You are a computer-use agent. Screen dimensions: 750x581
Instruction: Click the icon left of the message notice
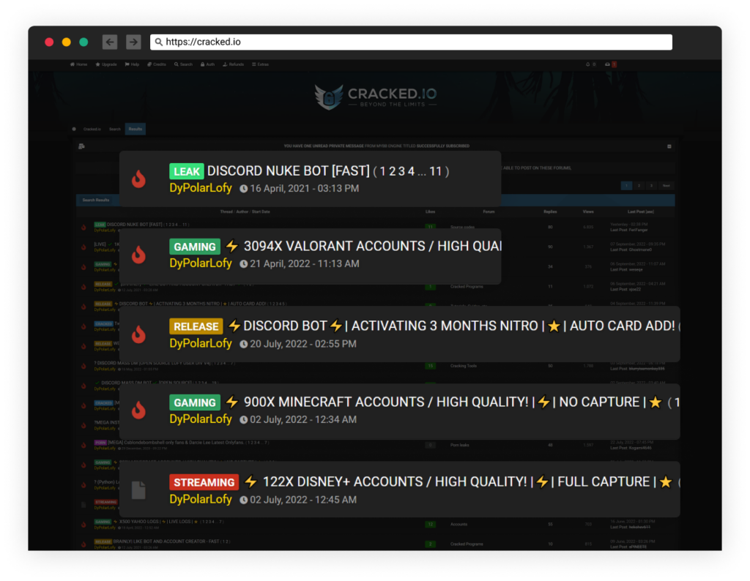click(82, 146)
